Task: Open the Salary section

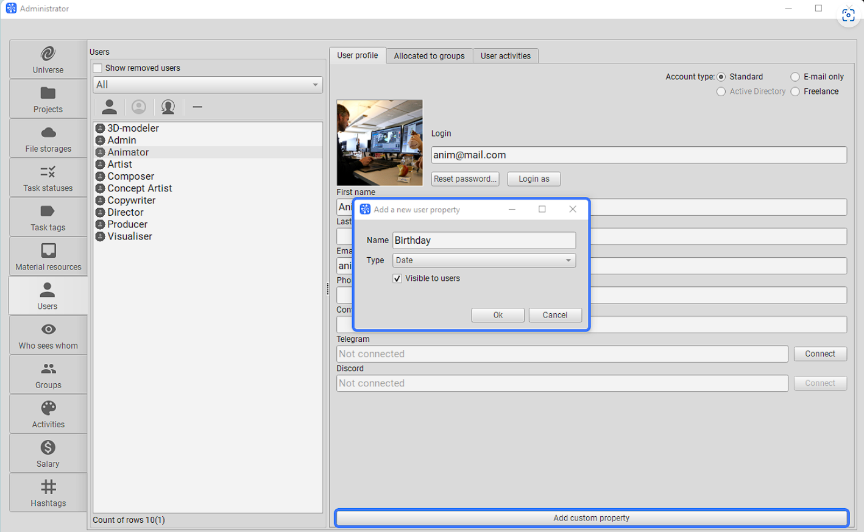Action: click(48, 454)
